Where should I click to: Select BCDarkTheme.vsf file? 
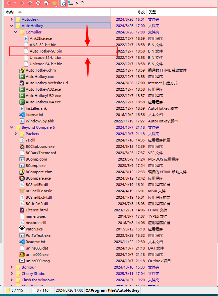tap(41, 153)
